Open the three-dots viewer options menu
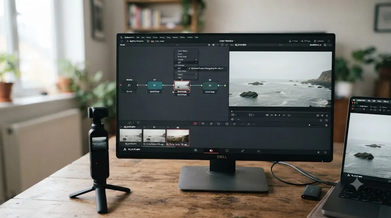This screenshot has height=218, width=391. coord(330,45)
